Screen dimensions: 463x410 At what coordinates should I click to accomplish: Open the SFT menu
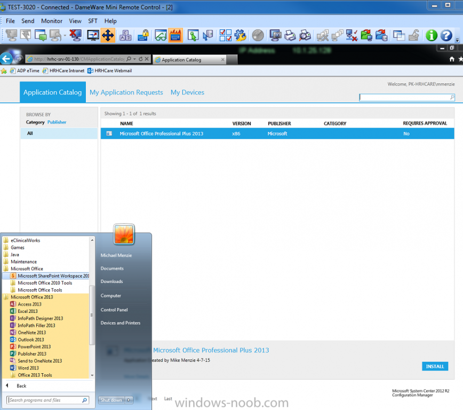93,21
